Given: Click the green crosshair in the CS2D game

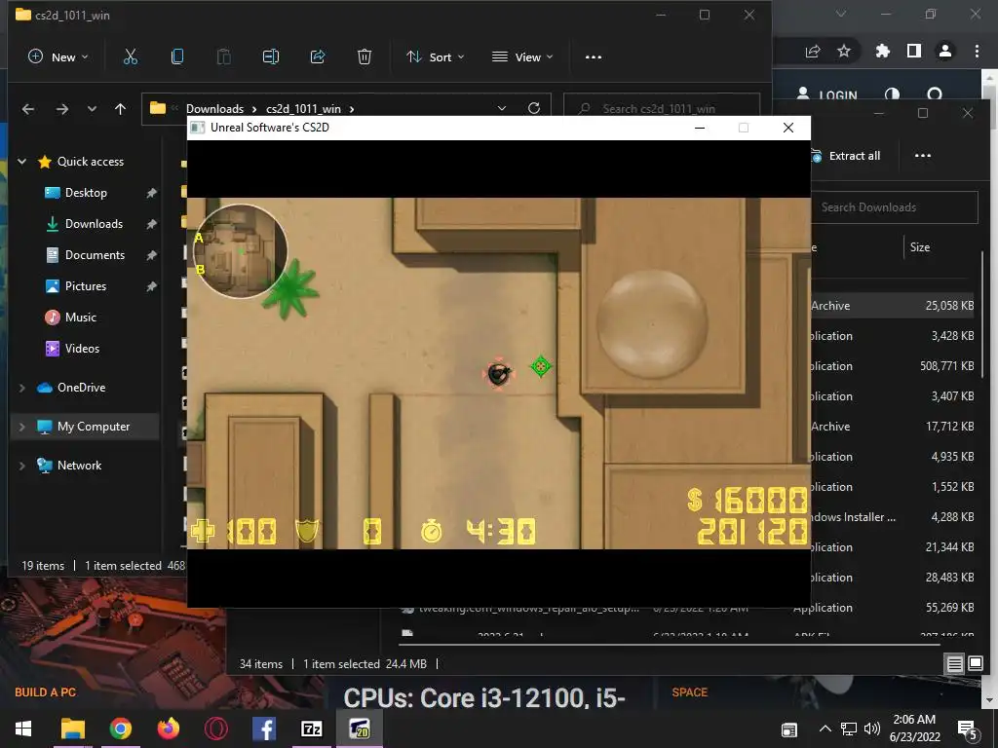Looking at the screenshot, I should (541, 366).
